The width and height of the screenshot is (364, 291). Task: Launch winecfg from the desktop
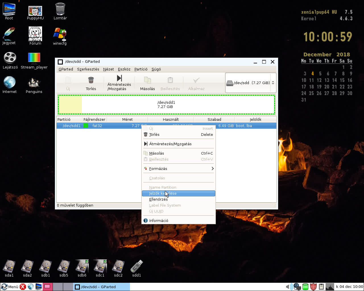pos(60,36)
